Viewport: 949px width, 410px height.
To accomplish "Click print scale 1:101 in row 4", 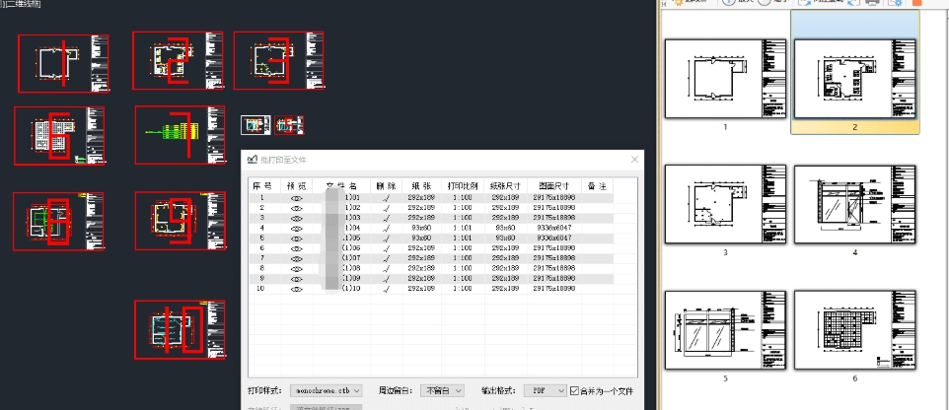I will tap(463, 228).
